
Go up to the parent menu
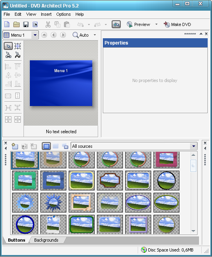pos(44,35)
